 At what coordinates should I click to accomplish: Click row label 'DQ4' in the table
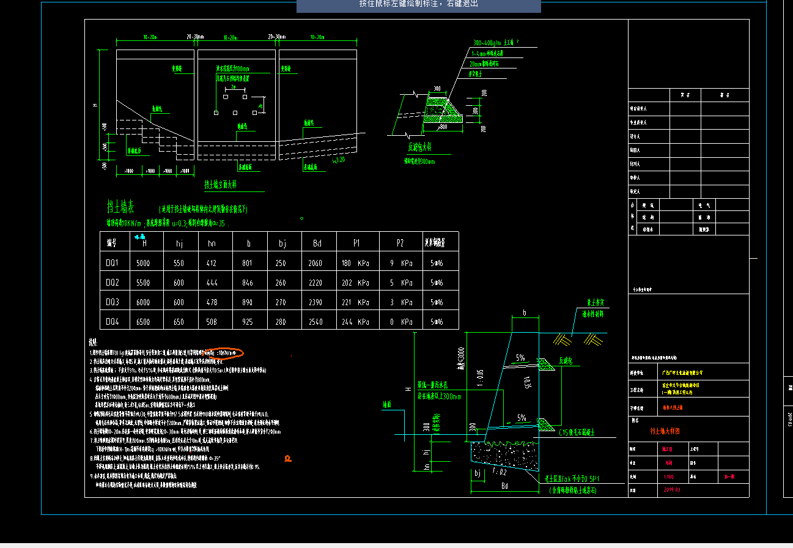112,322
